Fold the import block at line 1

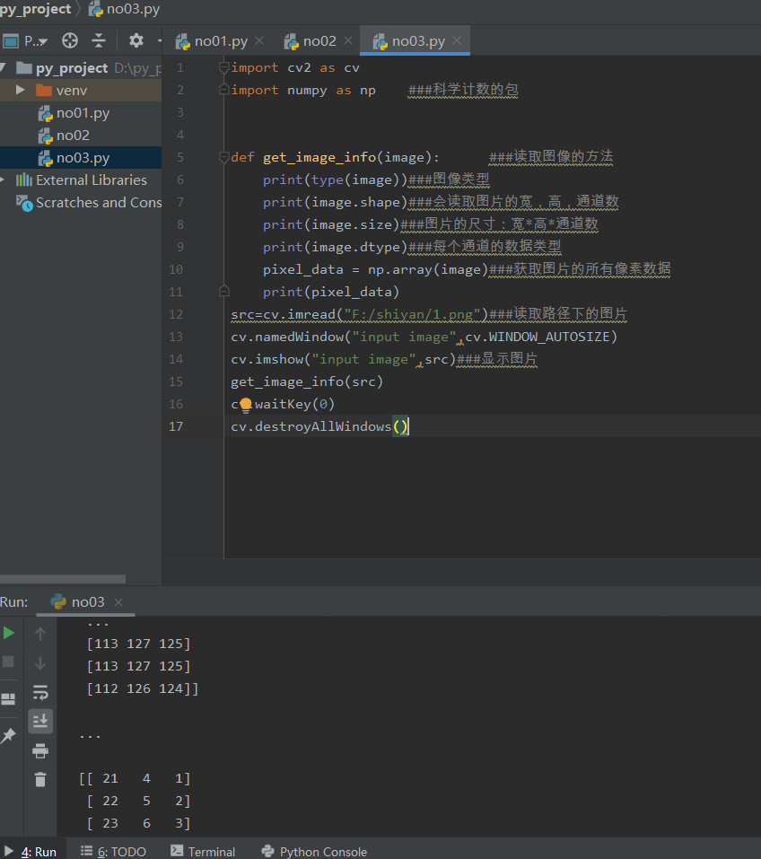(x=223, y=67)
